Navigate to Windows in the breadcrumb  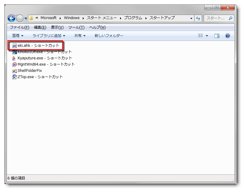[x=72, y=18]
